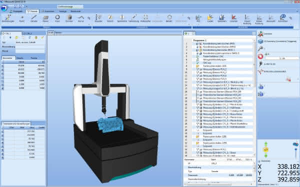The width and height of the screenshot is (300, 187).
Task: Open quick access toolbar dropdown arrow
Action: [x=26, y=6]
